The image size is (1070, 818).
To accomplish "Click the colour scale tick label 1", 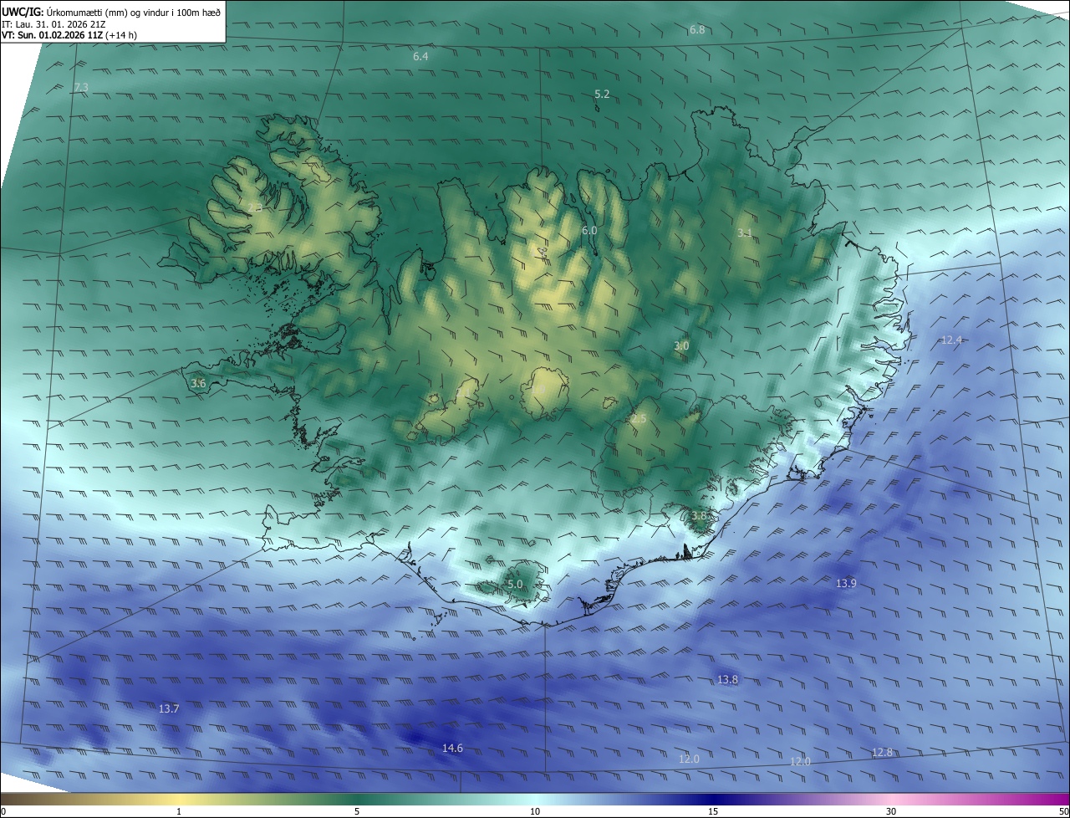I will (179, 811).
